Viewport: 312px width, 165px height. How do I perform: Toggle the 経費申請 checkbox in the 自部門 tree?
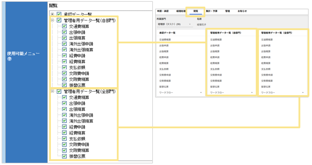[x=64, y=55]
